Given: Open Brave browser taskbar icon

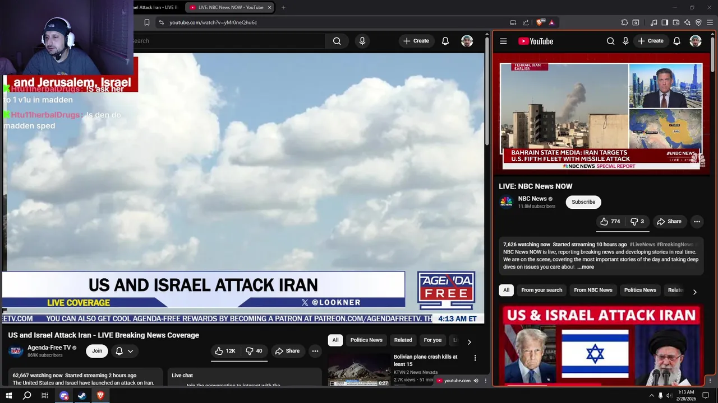Looking at the screenshot, I should point(100,396).
